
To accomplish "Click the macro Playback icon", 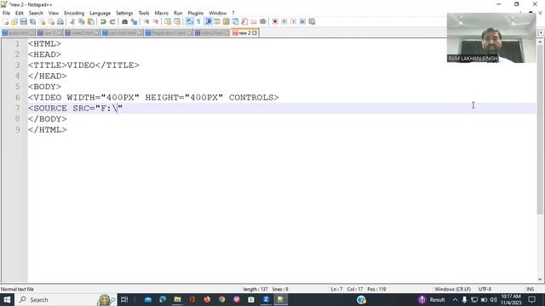I will tap(293, 21).
